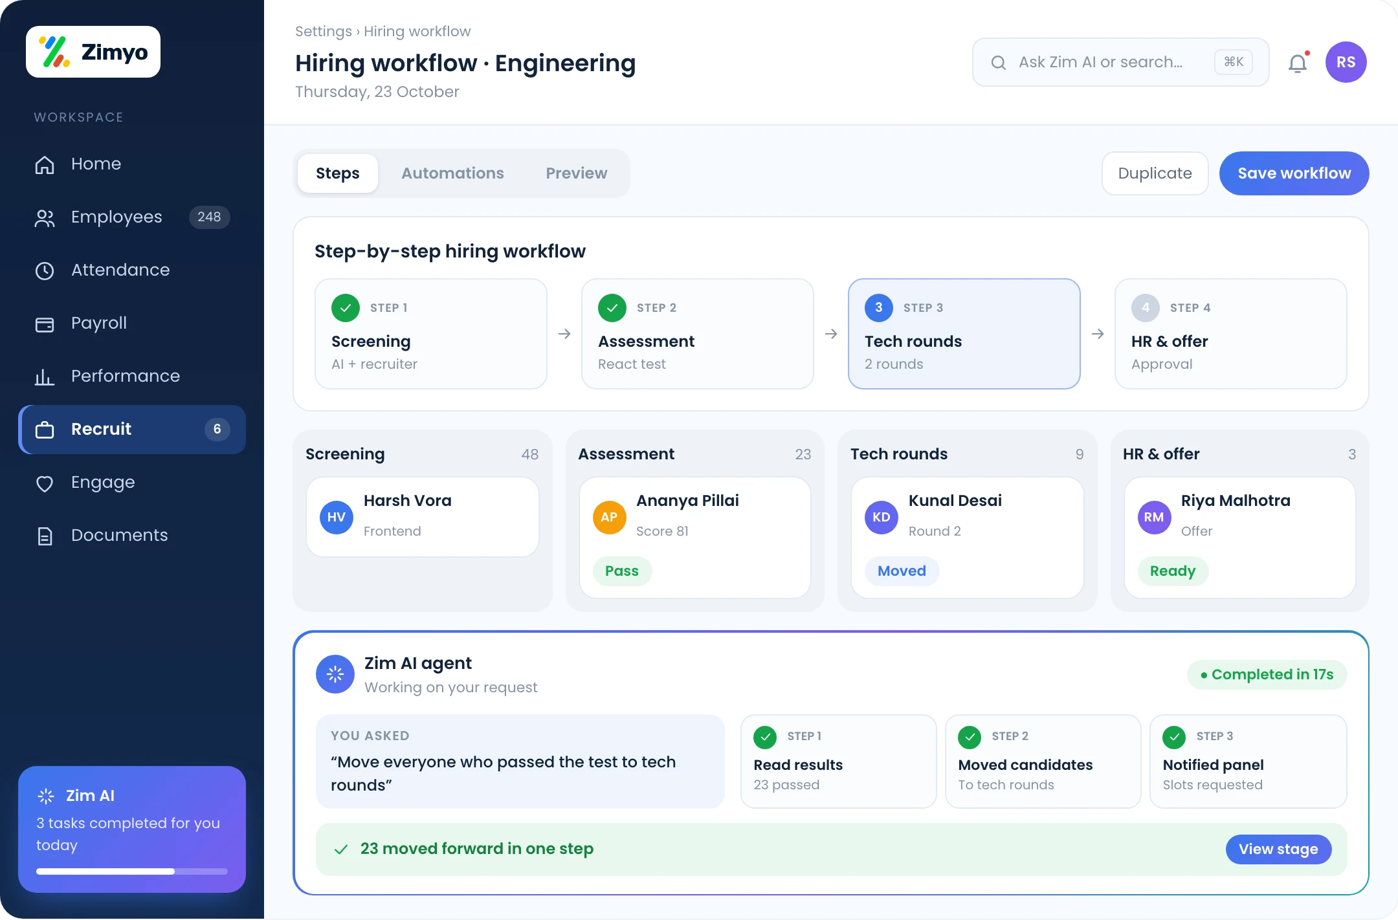
Task: Open the Engage section
Action: click(x=132, y=482)
